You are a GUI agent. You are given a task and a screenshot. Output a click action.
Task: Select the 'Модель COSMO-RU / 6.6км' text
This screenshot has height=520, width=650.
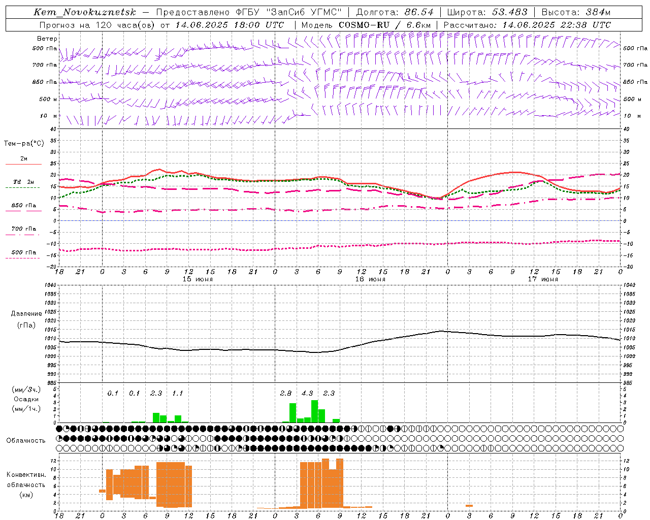coord(366,25)
